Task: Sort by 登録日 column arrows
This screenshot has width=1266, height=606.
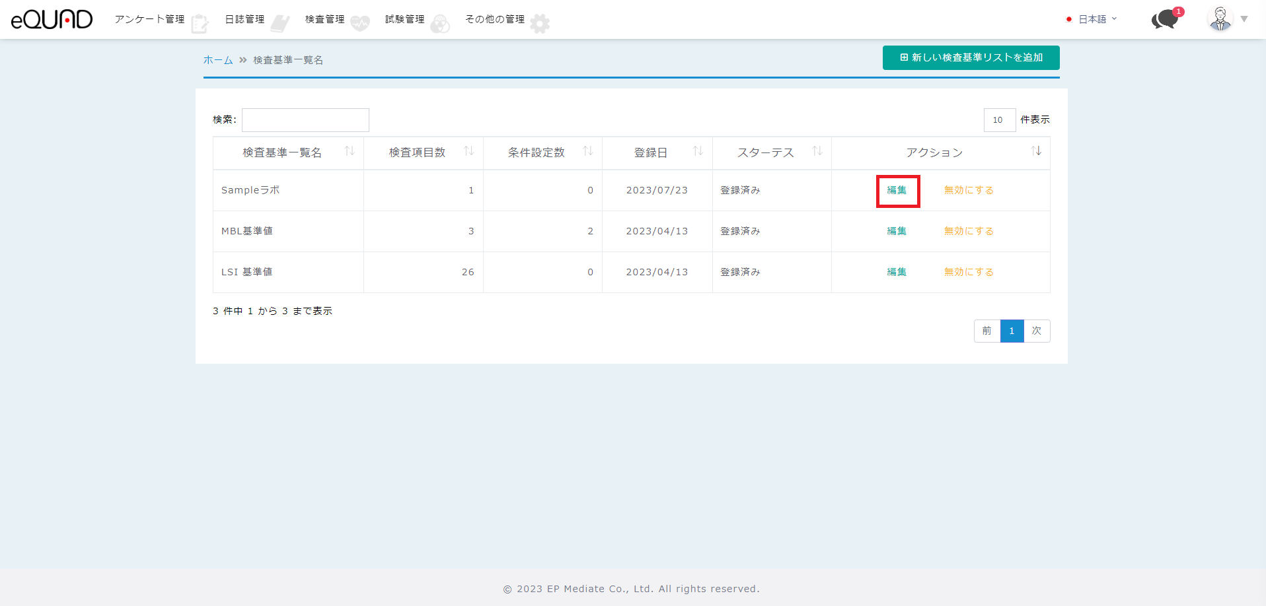Action: [x=698, y=152]
